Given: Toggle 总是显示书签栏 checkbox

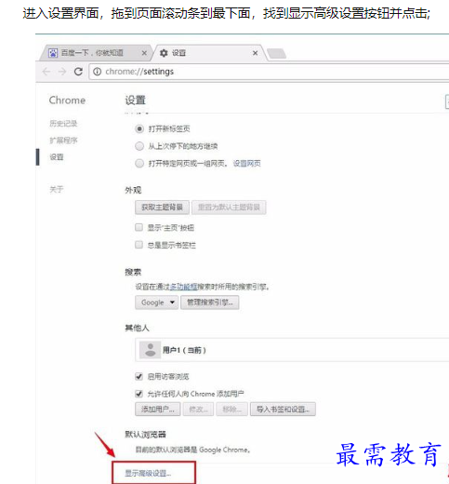Looking at the screenshot, I should [139, 245].
